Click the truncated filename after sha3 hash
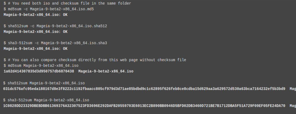This screenshot has height=114, width=296. tap(293, 106)
